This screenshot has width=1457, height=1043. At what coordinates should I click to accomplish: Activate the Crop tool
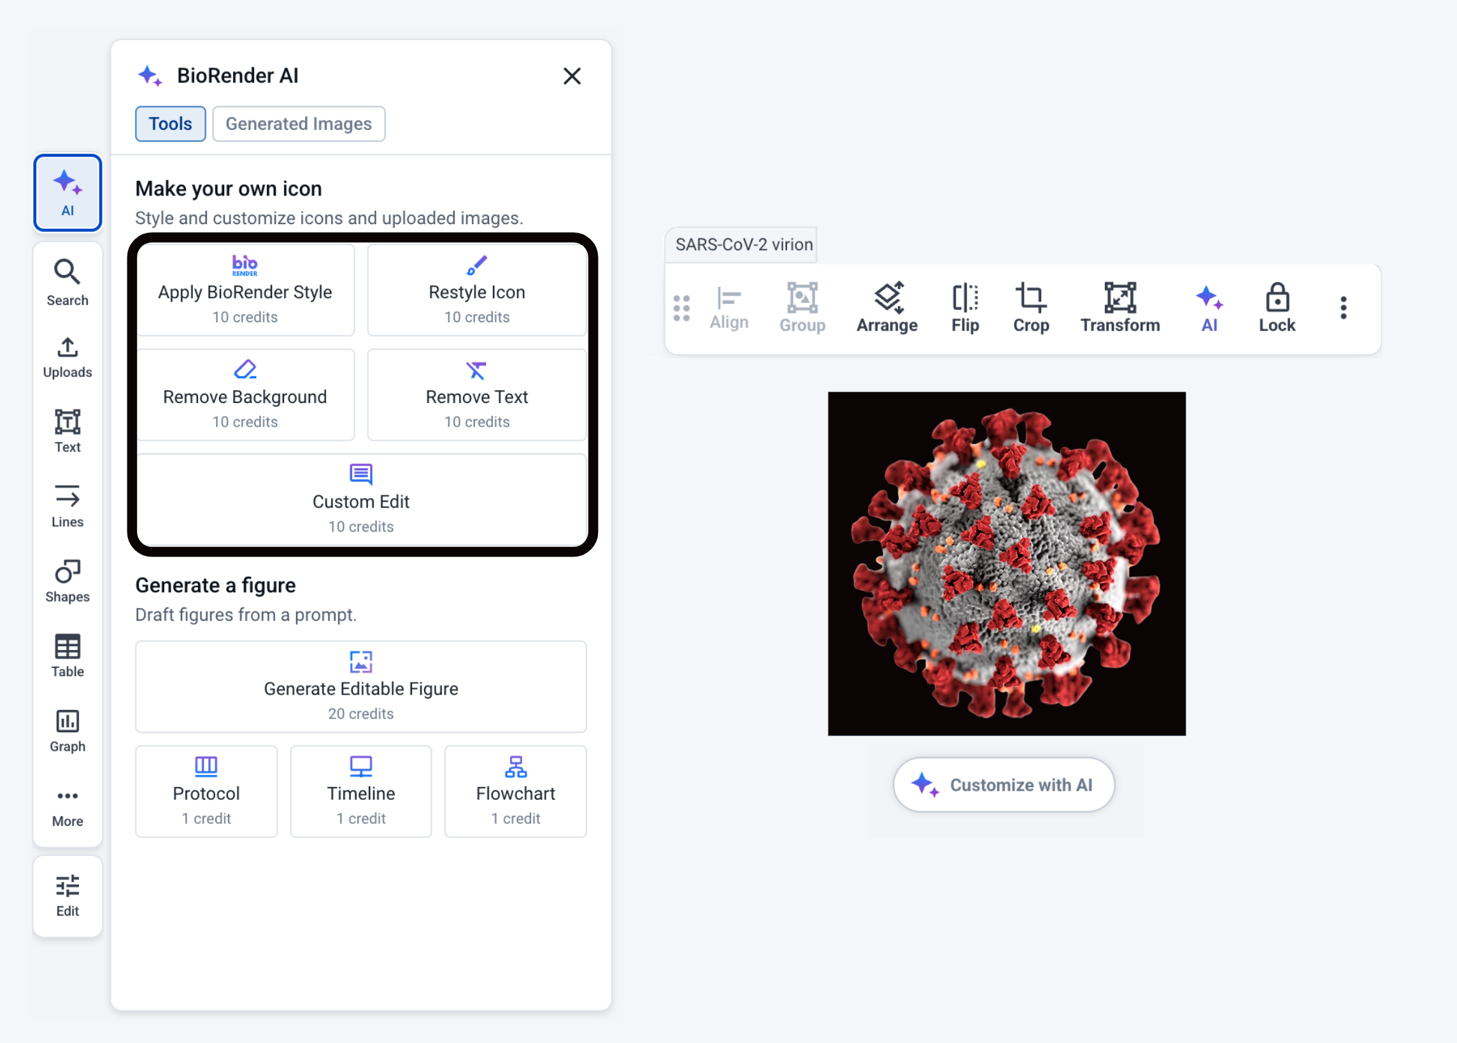click(1031, 308)
